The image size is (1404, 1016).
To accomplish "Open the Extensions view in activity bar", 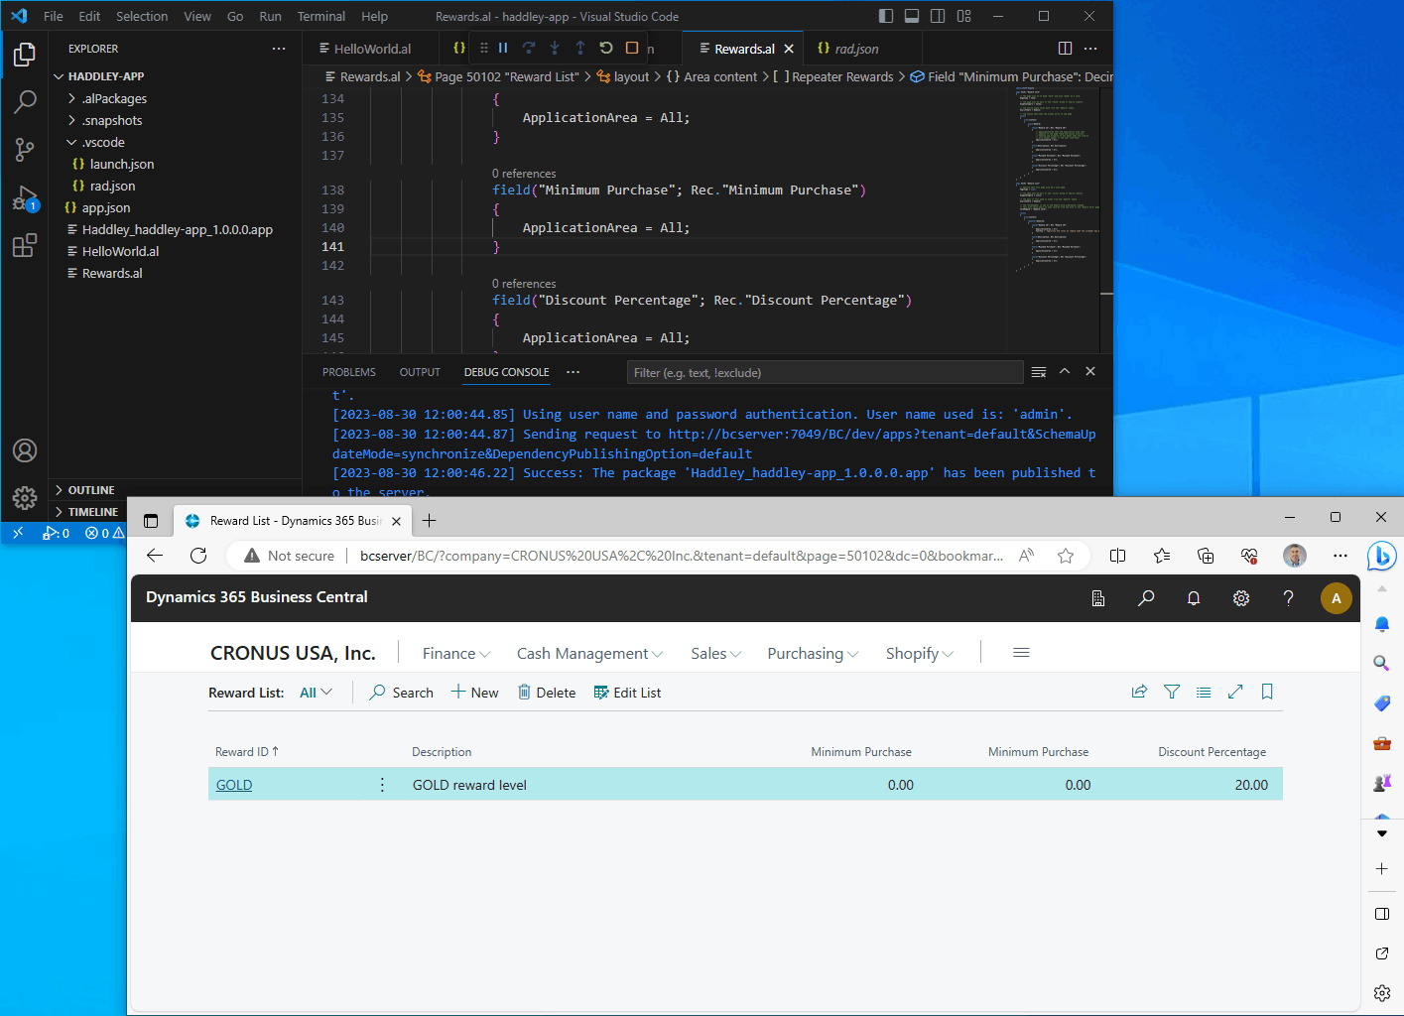I will (25, 245).
